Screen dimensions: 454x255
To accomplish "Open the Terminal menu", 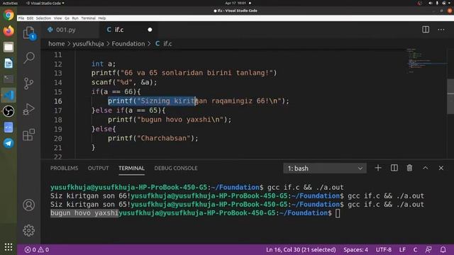I will [88, 18].
